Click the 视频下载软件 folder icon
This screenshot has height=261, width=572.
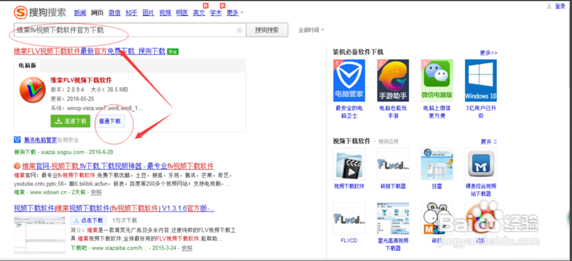pyautogui.click(x=349, y=164)
